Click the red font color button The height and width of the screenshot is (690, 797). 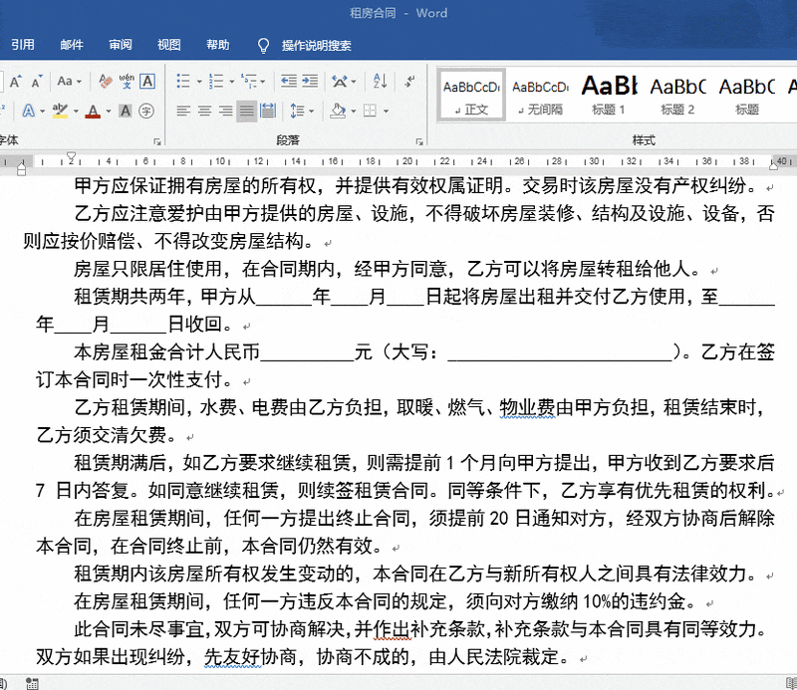click(93, 111)
